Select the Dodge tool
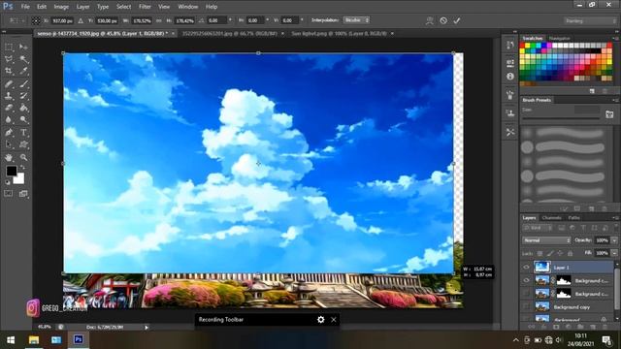The width and height of the screenshot is (621, 349). (23, 119)
